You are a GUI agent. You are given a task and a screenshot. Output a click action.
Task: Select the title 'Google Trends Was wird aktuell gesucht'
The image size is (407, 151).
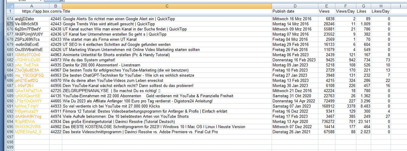pyautogui.click(x=109, y=24)
